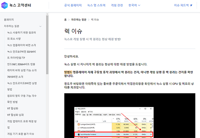The height and width of the screenshot is (138, 200).
Task: Open 녹스 고객센터 home title
Action: (20, 5)
